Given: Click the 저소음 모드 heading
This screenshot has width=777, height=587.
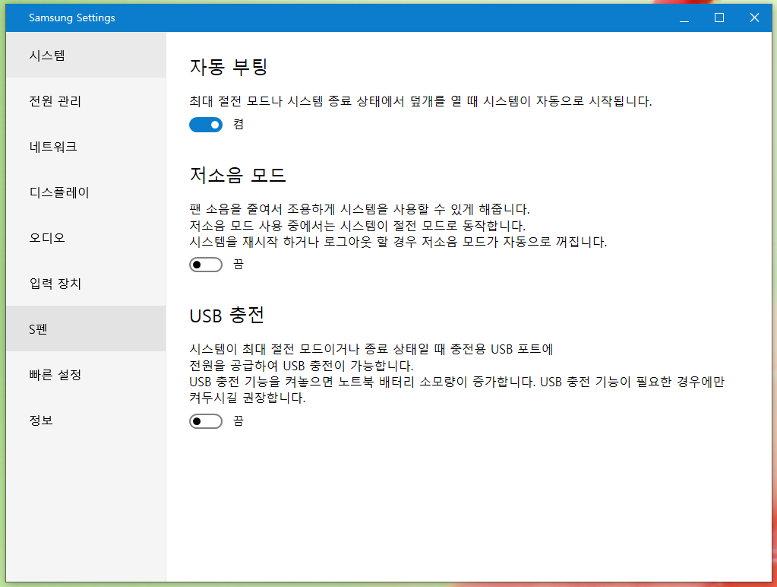Looking at the screenshot, I should point(238,175).
